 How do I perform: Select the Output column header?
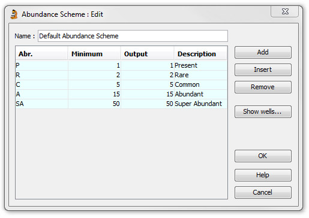click(147, 54)
